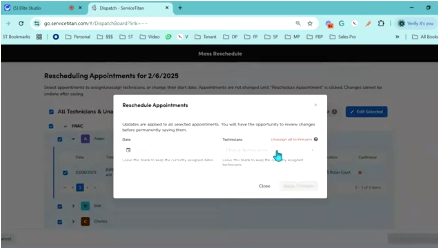Collapse the HVAC group chevron

tap(65, 126)
